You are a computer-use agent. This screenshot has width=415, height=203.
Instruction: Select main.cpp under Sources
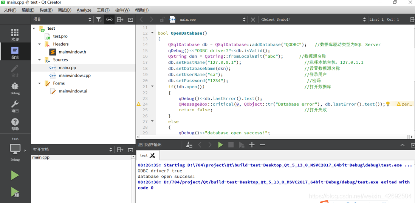pyautogui.click(x=67, y=68)
